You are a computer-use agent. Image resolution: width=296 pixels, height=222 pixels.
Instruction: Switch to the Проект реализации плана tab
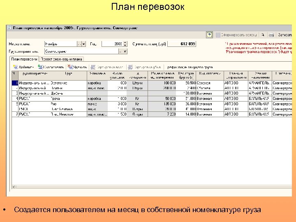(x=61, y=59)
